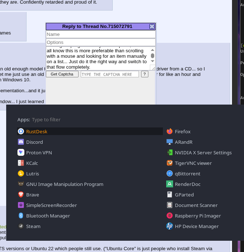The image size is (244, 252).
Task: Choose the KCalc label in launcher
Action: (32, 163)
